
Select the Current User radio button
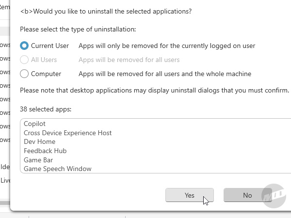24,46
